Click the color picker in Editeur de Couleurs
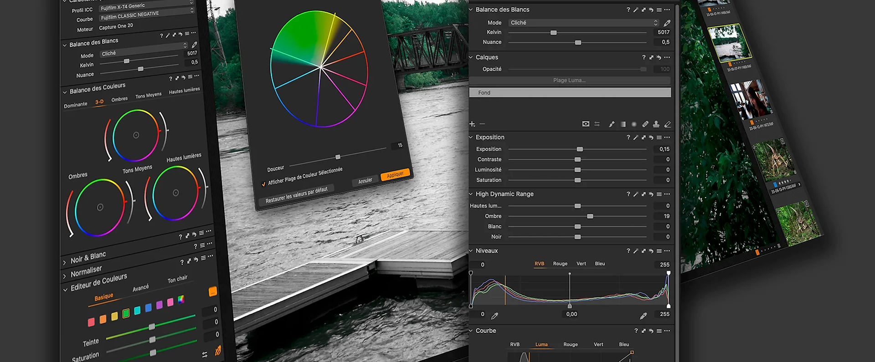 pos(218,350)
